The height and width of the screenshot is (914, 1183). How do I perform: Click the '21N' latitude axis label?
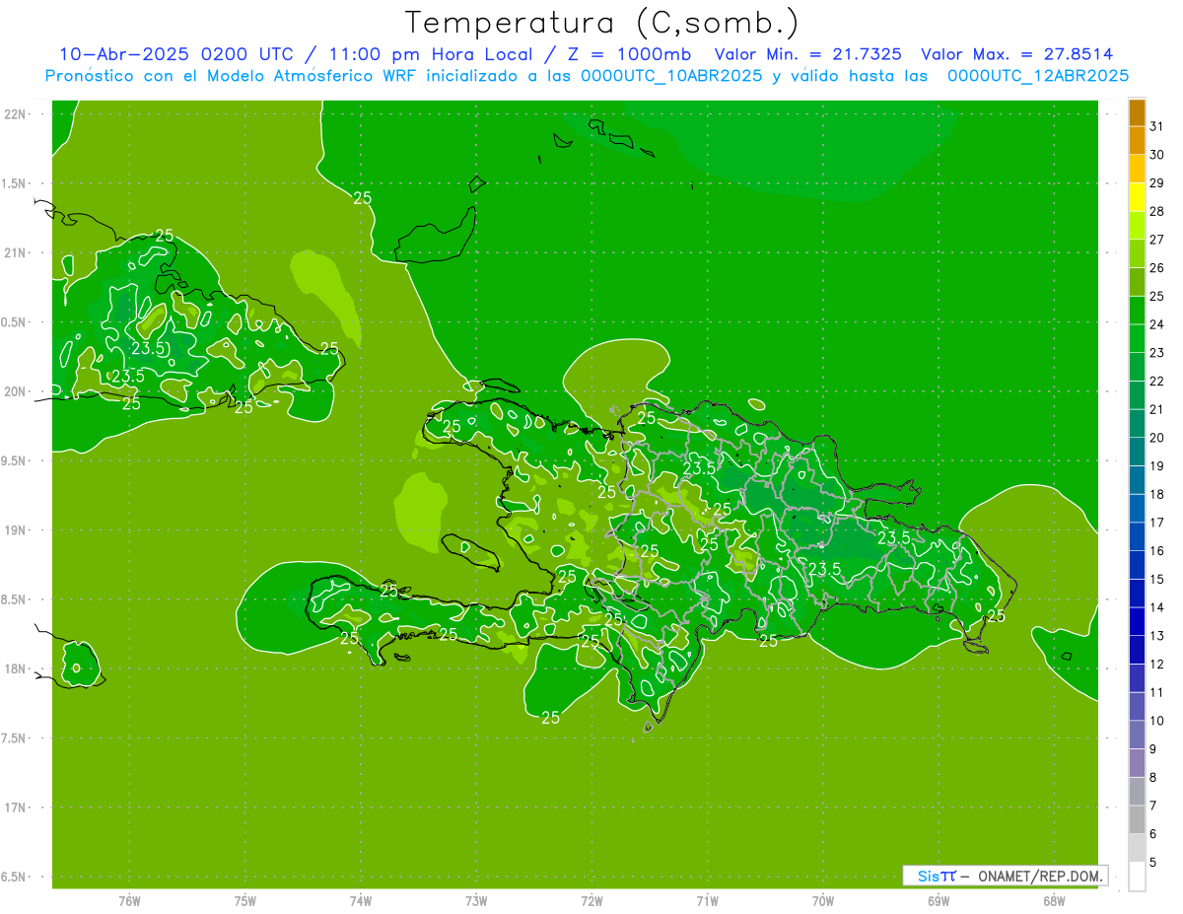point(15,252)
